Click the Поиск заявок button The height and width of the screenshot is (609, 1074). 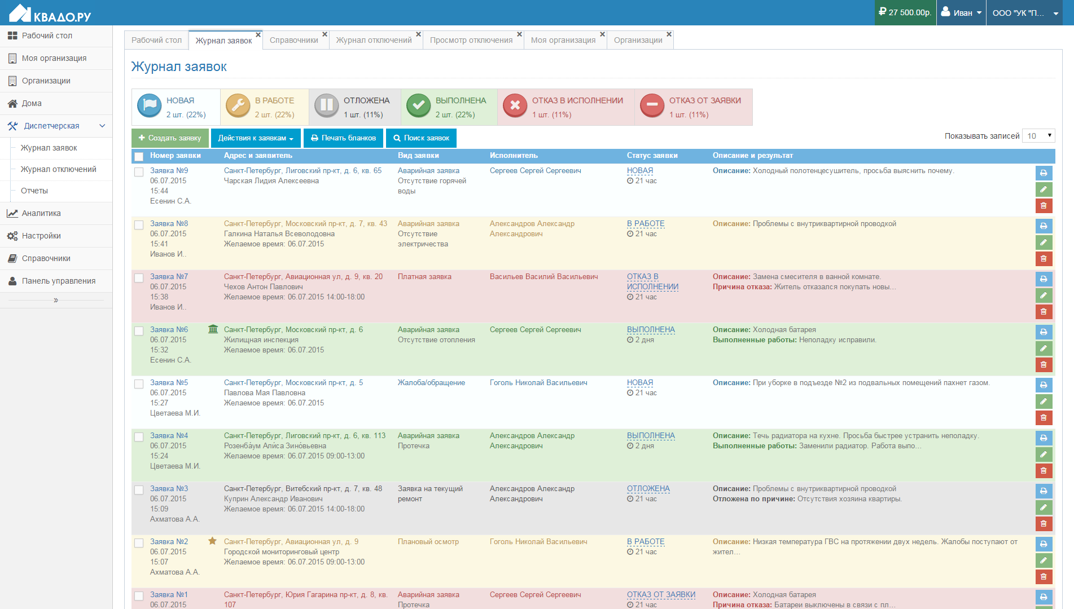pyautogui.click(x=421, y=138)
